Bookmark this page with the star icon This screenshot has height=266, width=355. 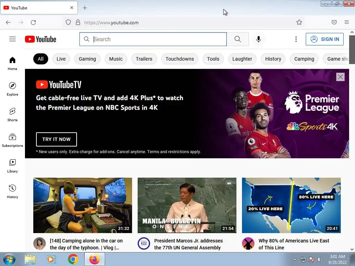pos(299,22)
